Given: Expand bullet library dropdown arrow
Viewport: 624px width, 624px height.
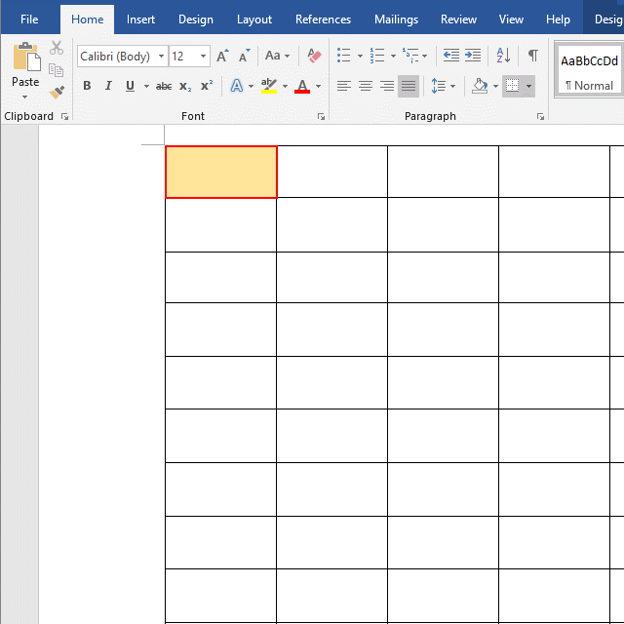Looking at the screenshot, I should point(360,56).
